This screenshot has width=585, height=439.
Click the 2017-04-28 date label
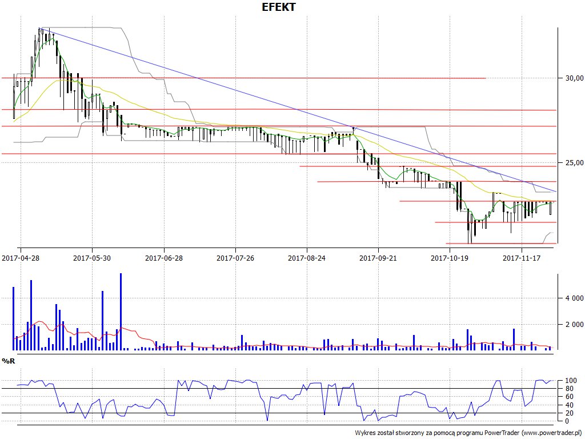pyautogui.click(x=21, y=258)
